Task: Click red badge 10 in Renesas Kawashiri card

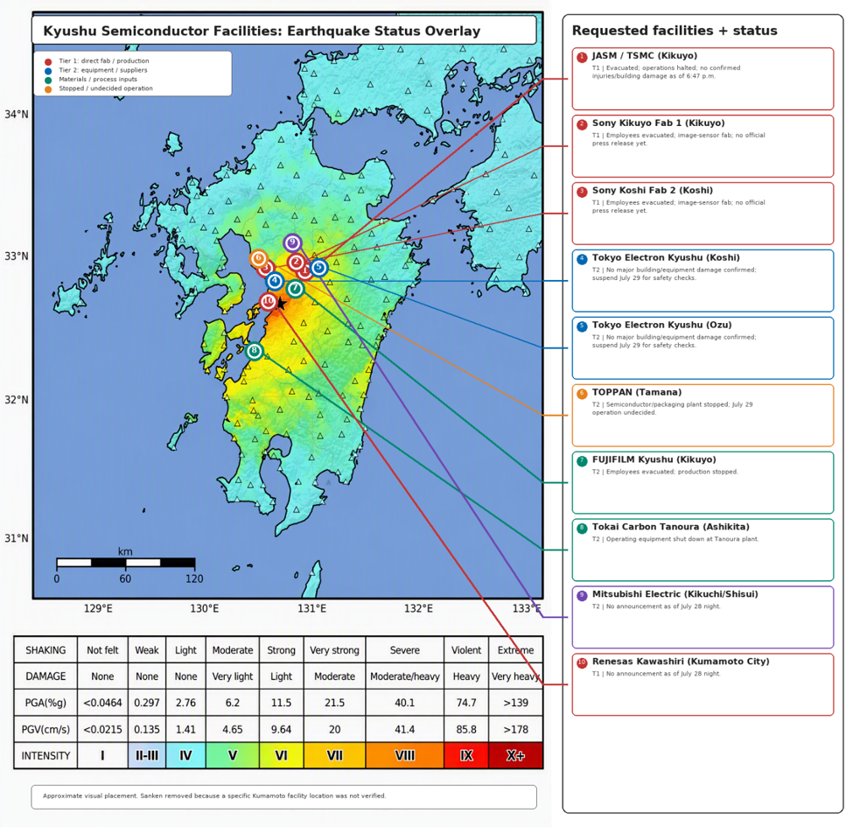Action: [x=582, y=662]
